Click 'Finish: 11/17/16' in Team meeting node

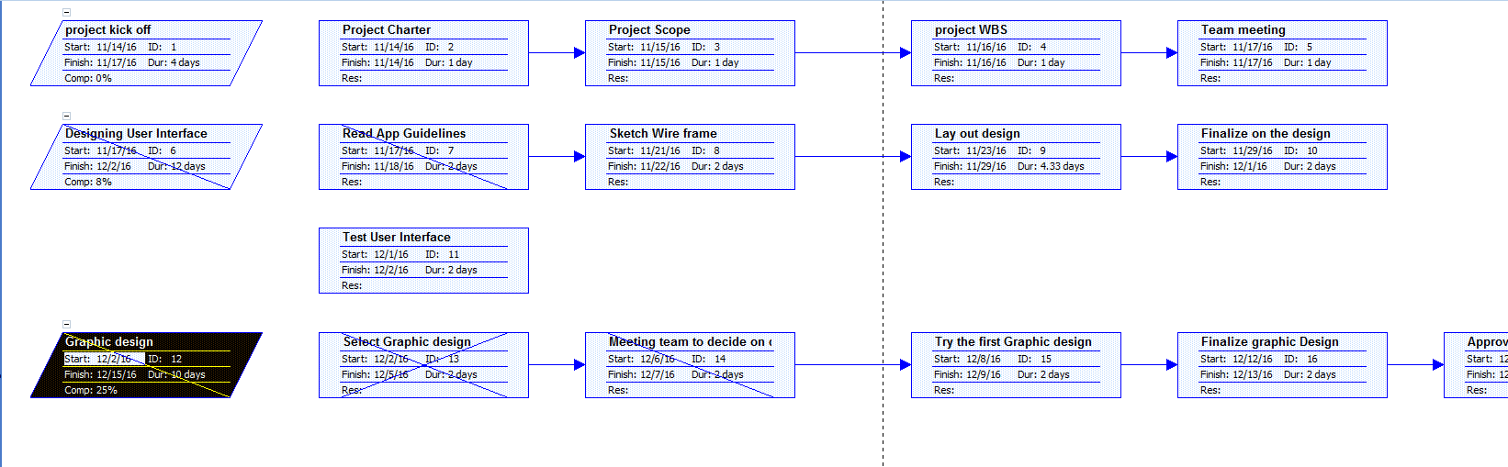coord(1236,63)
